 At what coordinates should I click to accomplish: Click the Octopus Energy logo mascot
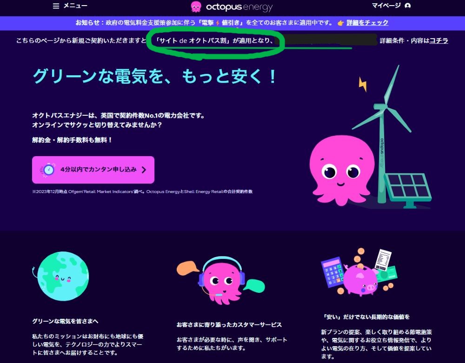196,7
